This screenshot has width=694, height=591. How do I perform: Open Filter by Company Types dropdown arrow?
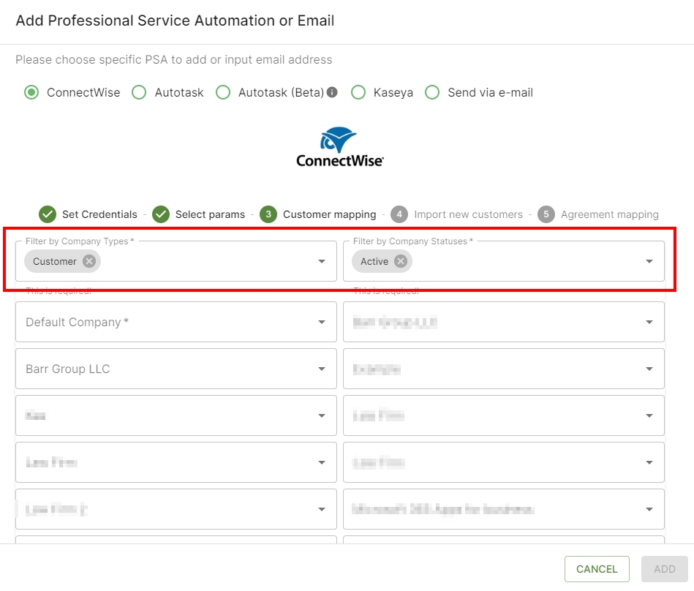pos(322,261)
